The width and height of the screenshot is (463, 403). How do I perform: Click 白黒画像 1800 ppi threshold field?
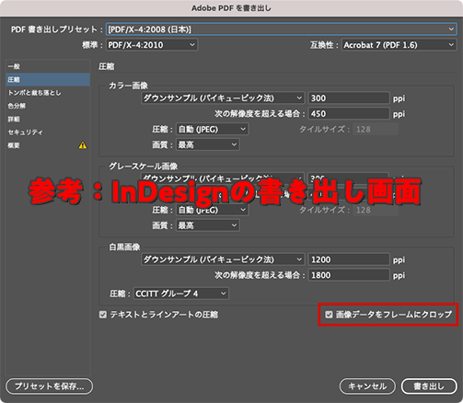click(349, 275)
